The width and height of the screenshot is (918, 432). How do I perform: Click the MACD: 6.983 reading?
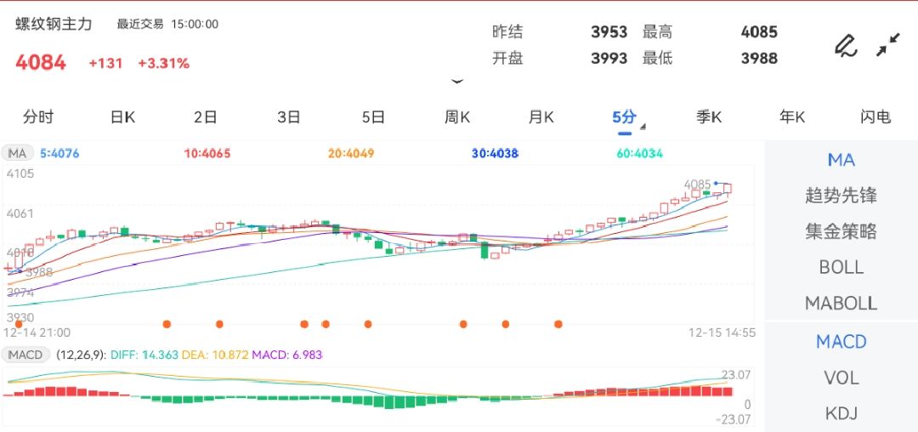click(287, 355)
